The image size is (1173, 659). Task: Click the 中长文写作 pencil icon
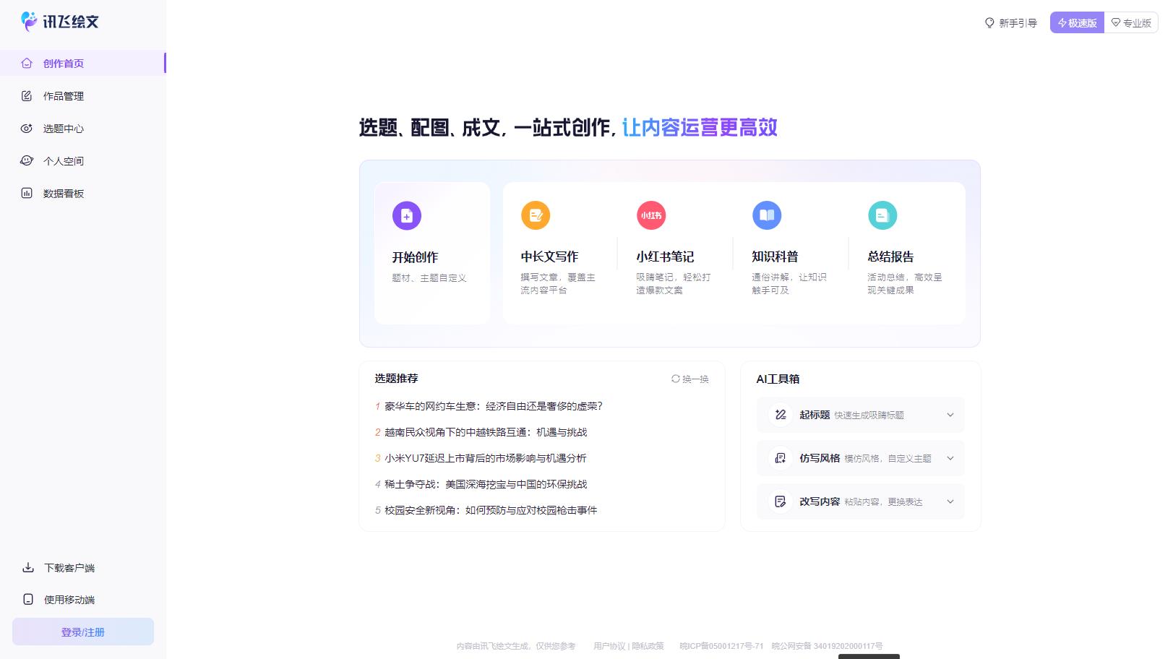tap(536, 215)
